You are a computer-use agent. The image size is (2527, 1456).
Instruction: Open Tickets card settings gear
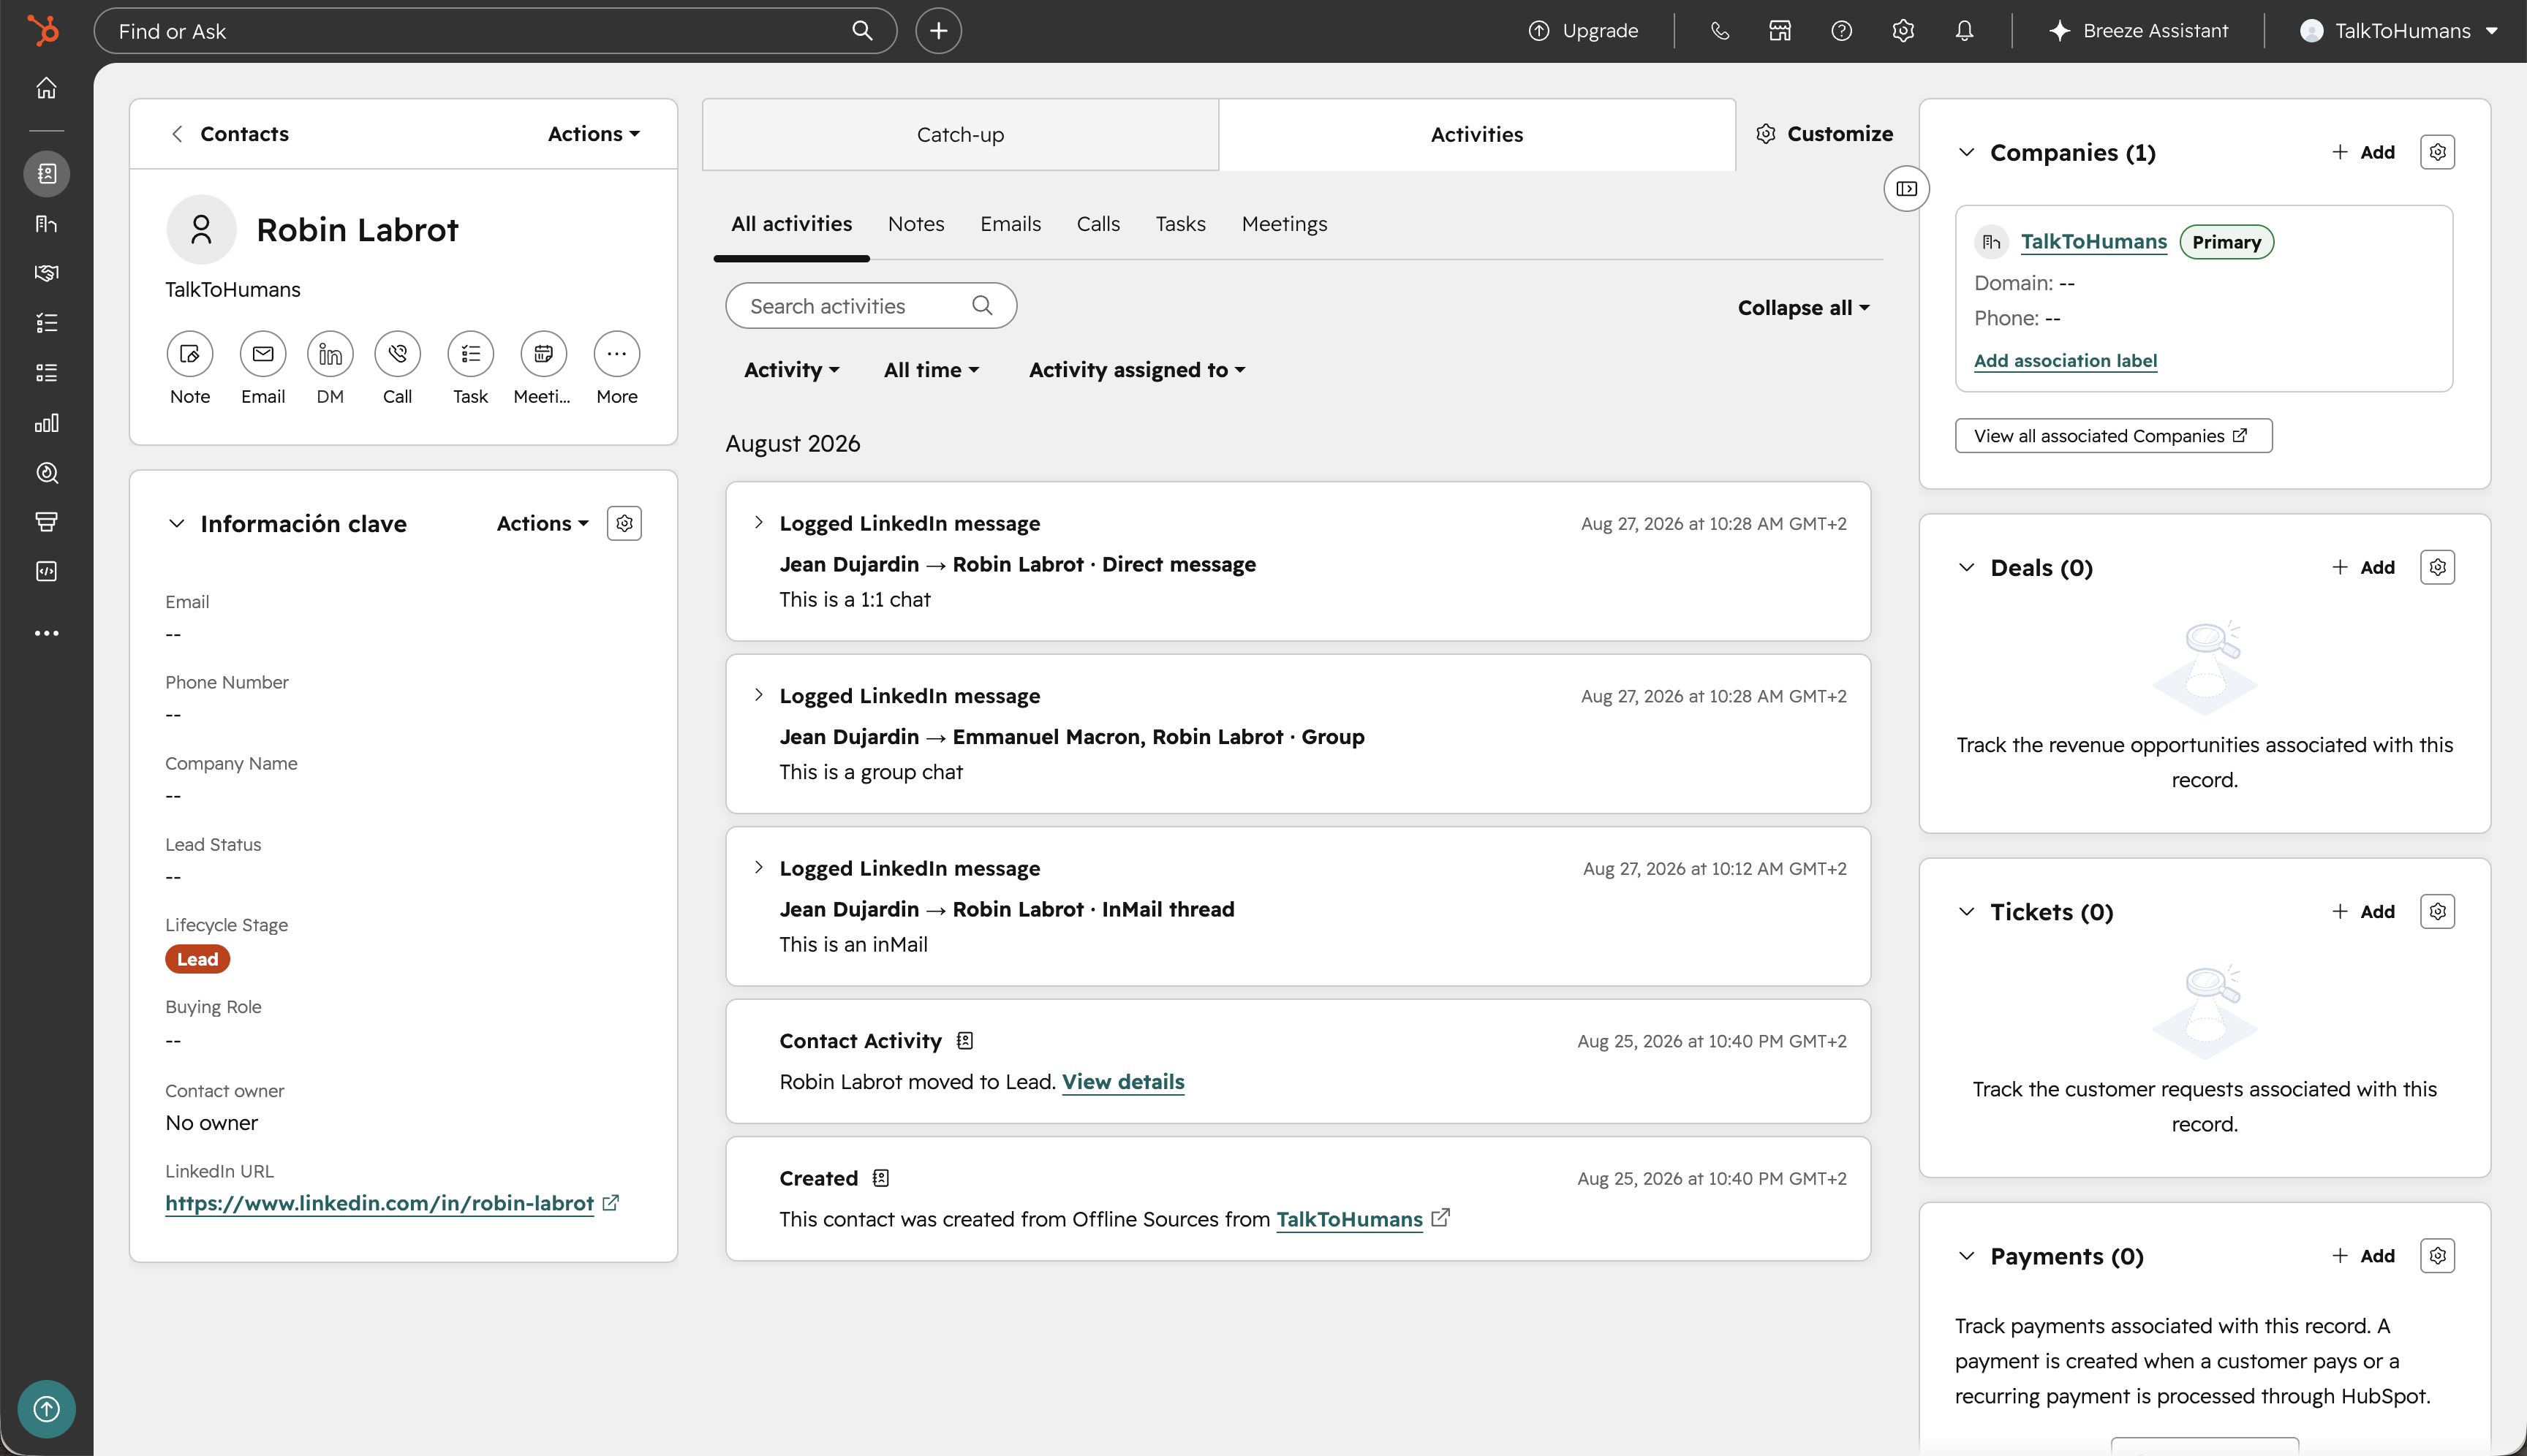pyautogui.click(x=2437, y=911)
